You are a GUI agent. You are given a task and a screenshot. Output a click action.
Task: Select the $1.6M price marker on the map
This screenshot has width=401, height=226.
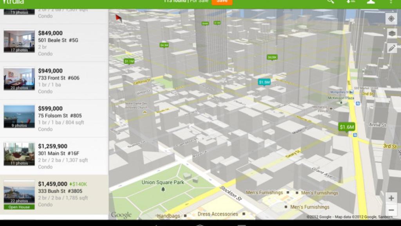(346, 127)
